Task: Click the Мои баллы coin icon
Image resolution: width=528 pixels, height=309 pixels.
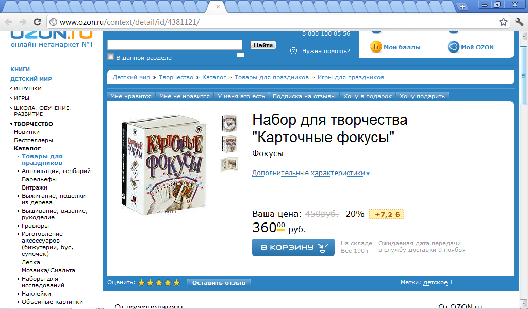Action: 376,47
